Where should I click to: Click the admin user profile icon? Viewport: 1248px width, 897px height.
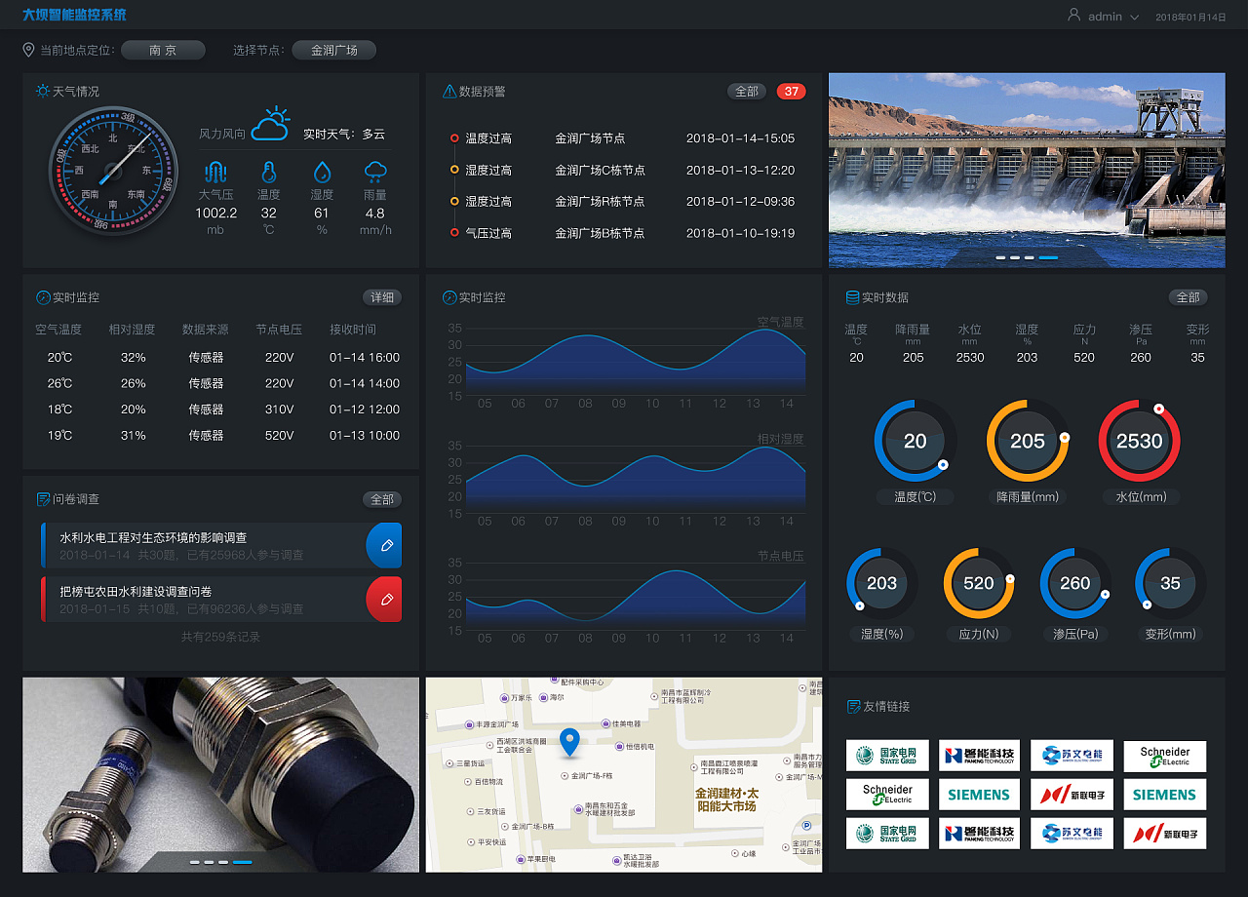tap(1074, 15)
